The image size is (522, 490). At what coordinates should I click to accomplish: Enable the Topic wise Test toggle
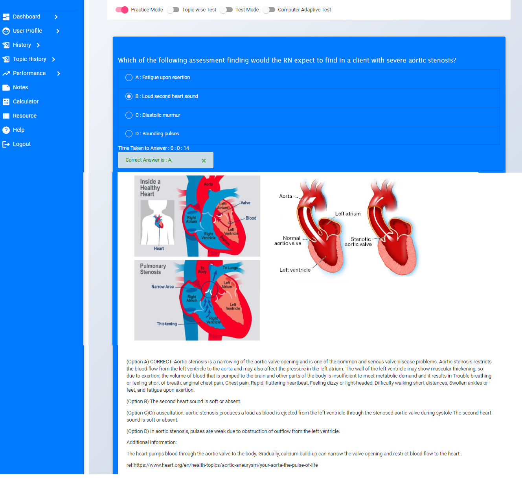point(173,10)
